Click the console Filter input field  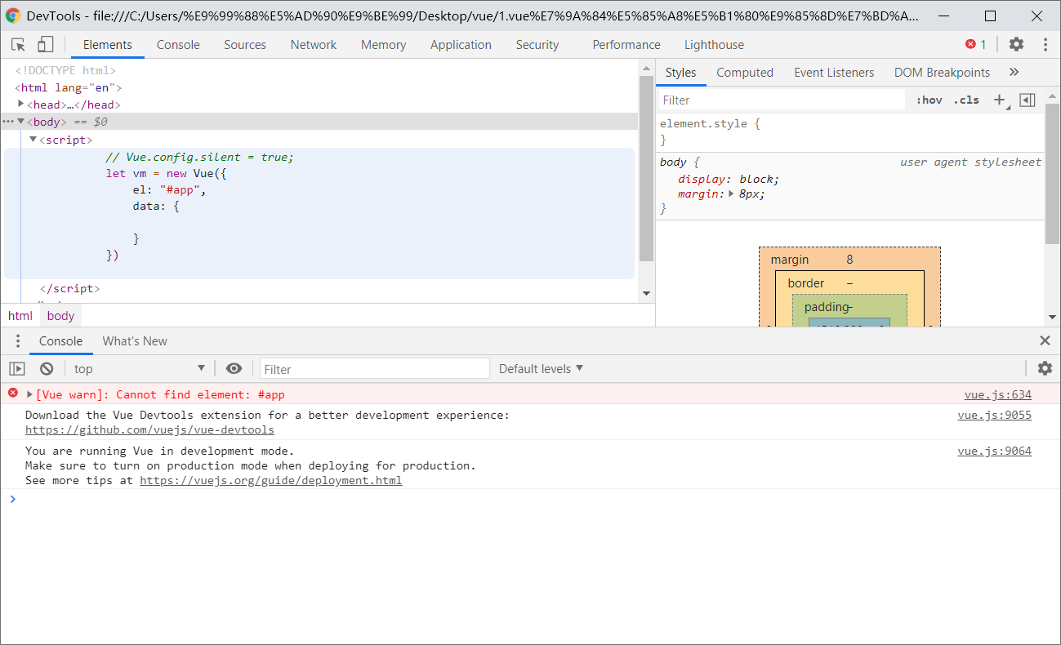pyautogui.click(x=374, y=369)
